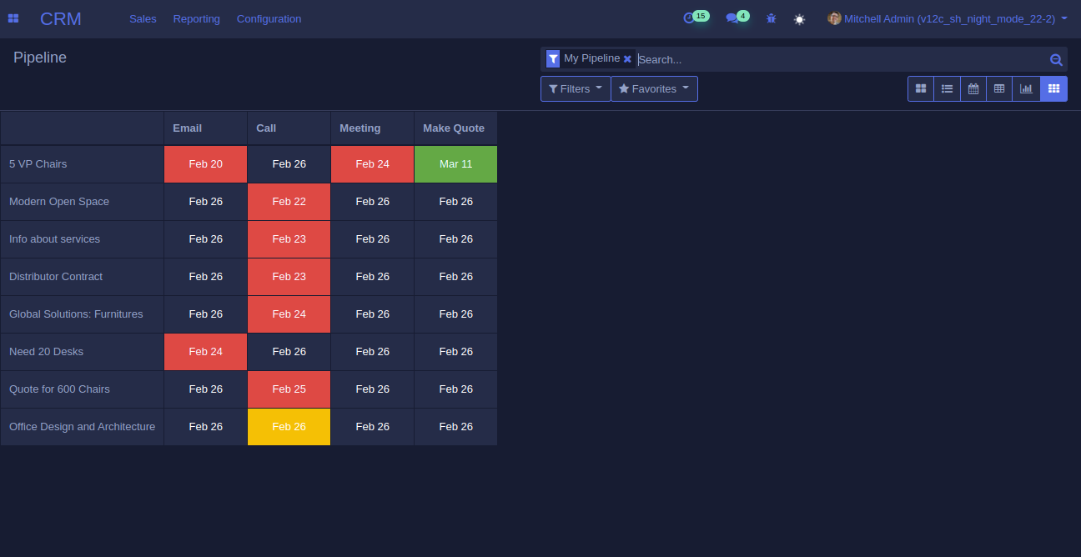This screenshot has height=557, width=1081.
Task: Click Feb 26 Make Quote cell for Need 20 Desks
Action: pos(455,352)
